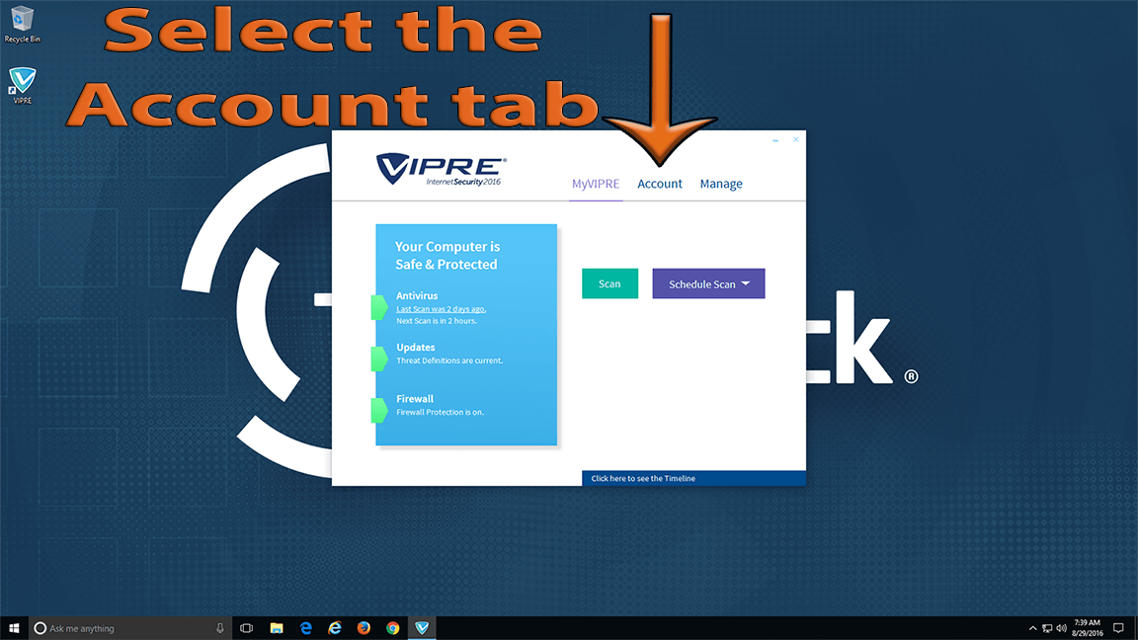This screenshot has height=640, width=1138.
Task: Expand the Schedule Scan dropdown
Action: tap(708, 283)
